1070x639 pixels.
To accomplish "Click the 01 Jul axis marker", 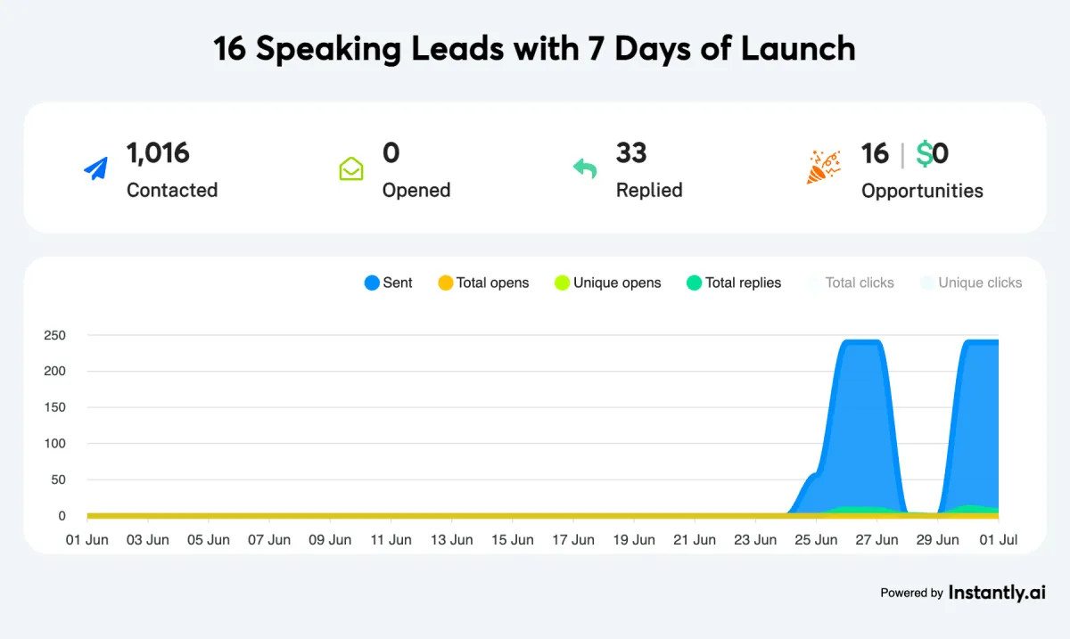I will pos(997,539).
